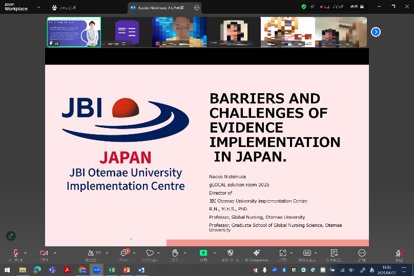414x276 pixels.
Task: Show next participants with blue arrow
Action: coord(376,32)
